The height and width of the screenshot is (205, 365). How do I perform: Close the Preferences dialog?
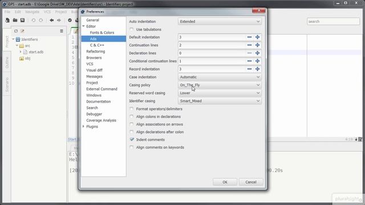pyautogui.click(x=258, y=10)
